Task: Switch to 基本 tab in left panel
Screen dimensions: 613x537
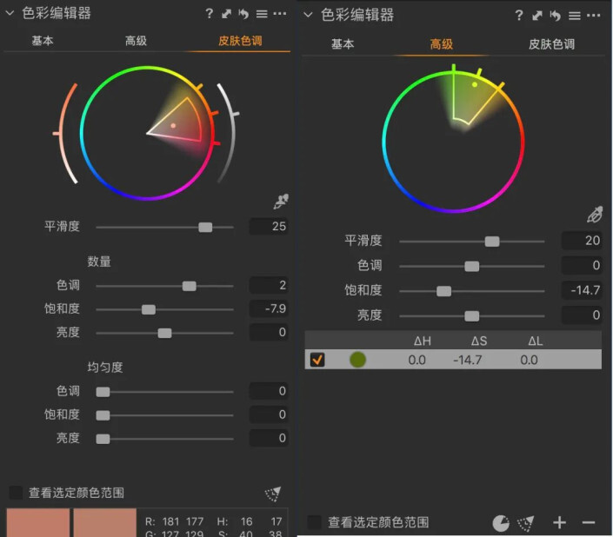Action: (43, 41)
